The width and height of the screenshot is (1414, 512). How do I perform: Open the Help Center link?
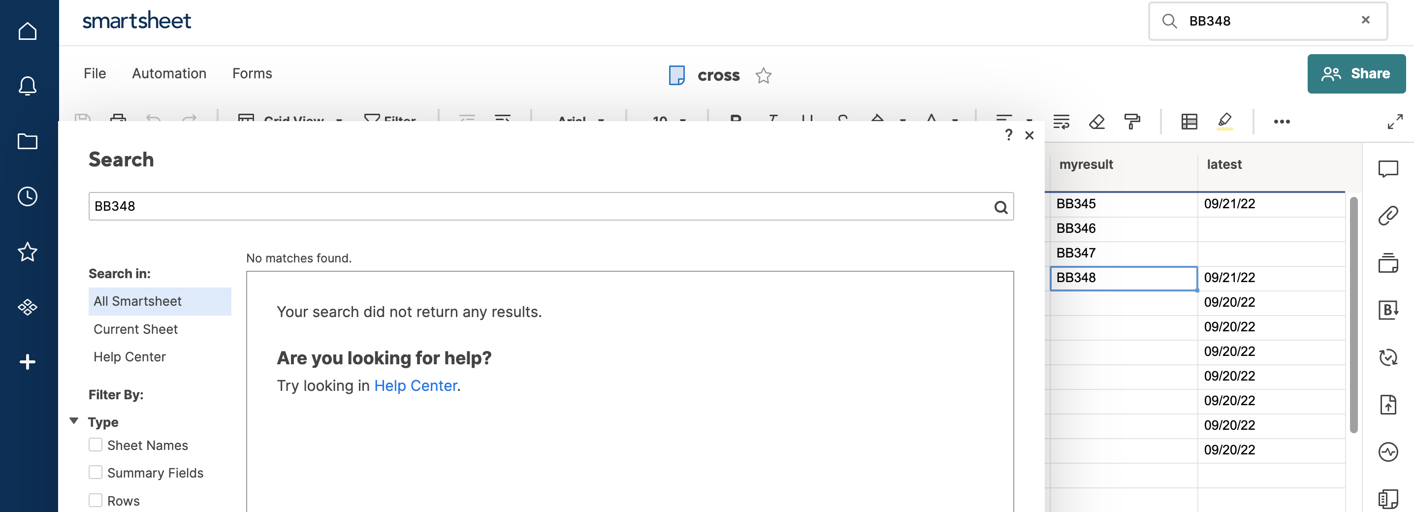tap(416, 385)
